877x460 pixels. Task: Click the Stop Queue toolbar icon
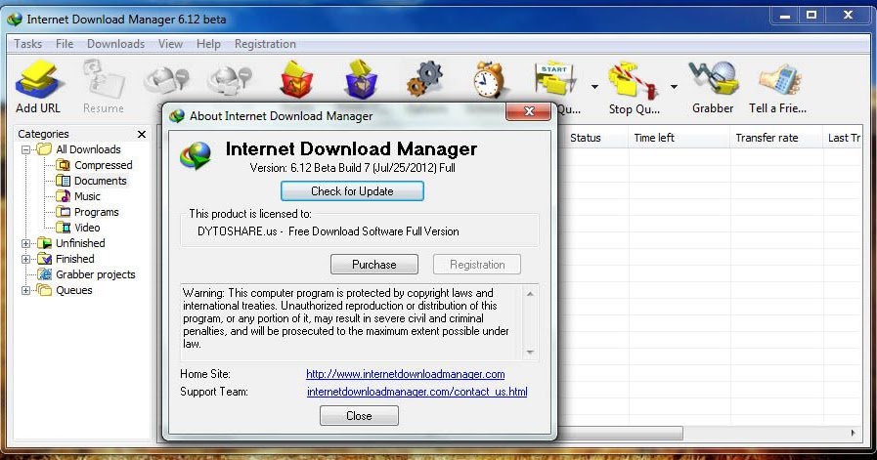pos(633,82)
